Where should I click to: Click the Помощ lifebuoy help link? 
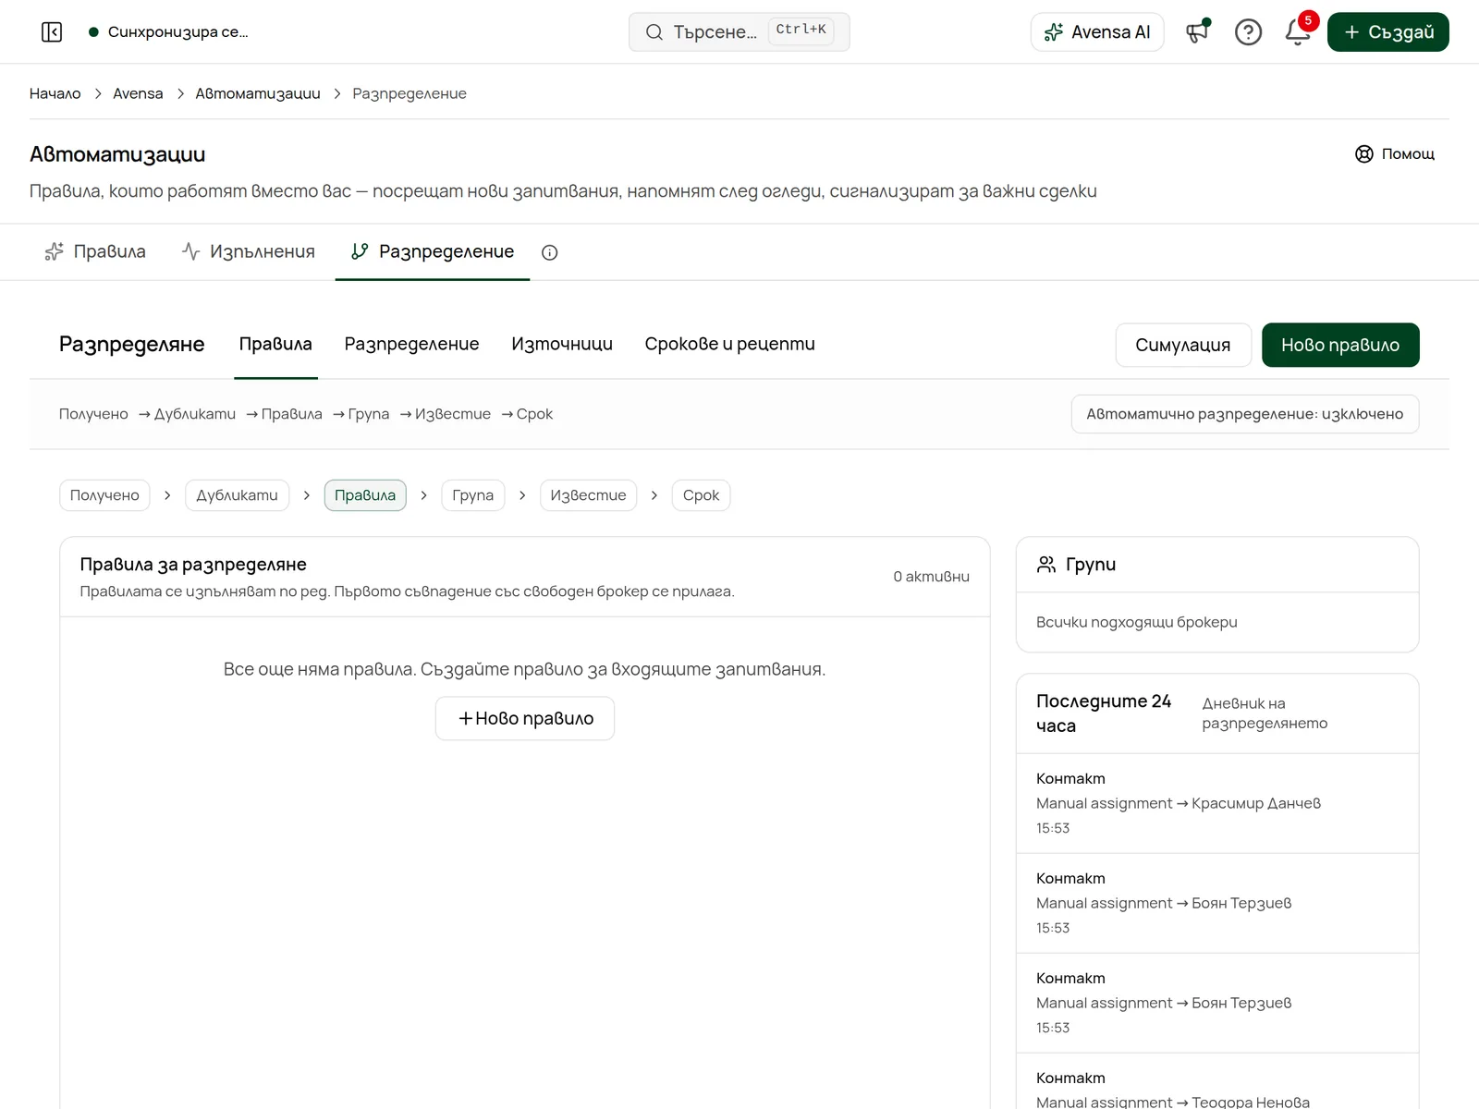[x=1395, y=154]
